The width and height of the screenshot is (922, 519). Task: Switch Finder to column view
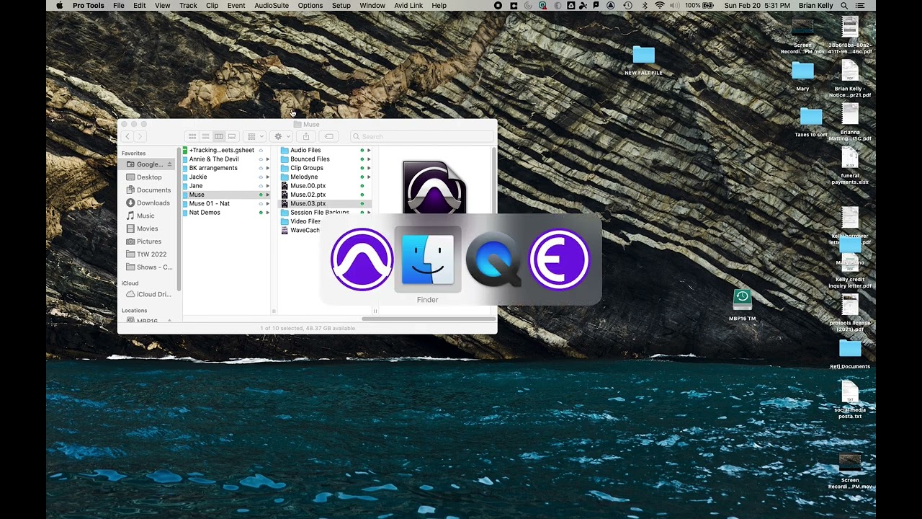click(219, 136)
